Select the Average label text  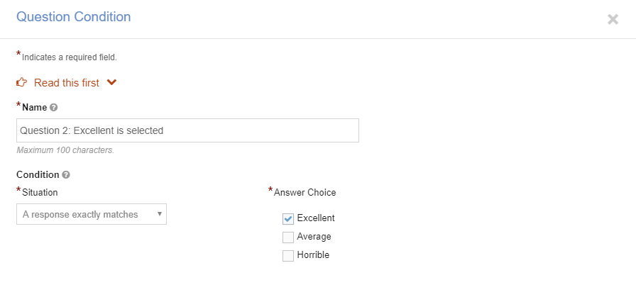[x=314, y=236]
